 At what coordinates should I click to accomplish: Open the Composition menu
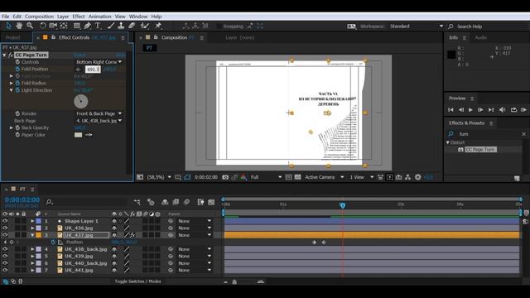click(x=39, y=17)
